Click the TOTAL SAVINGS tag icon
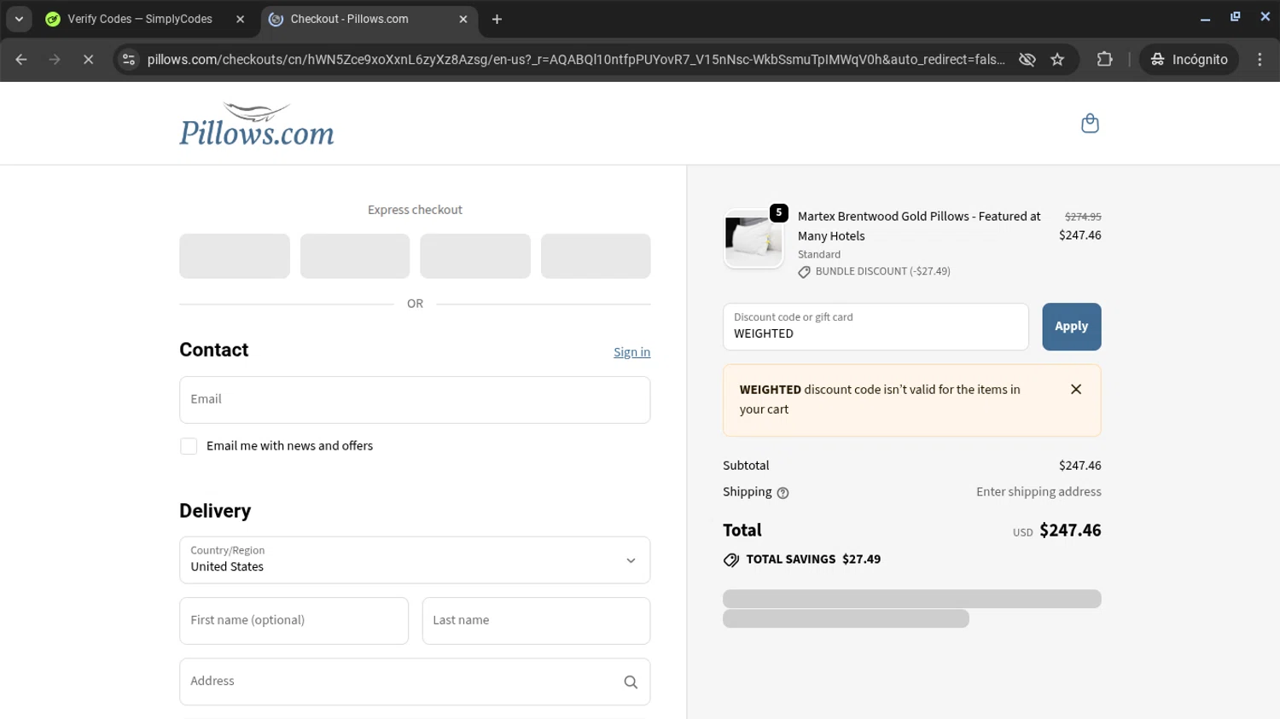The height and width of the screenshot is (719, 1280). (x=731, y=560)
